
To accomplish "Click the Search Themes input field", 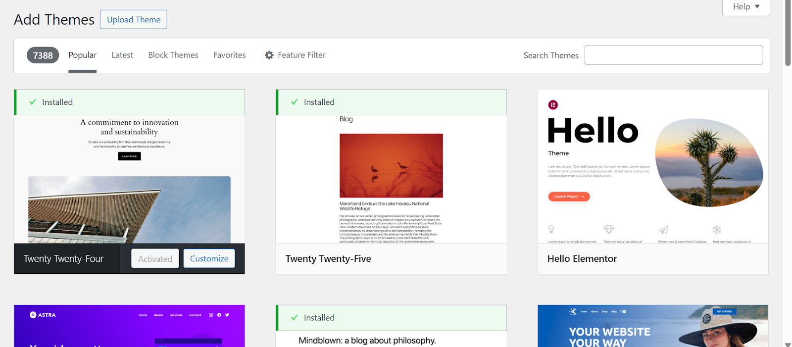I will [x=674, y=55].
